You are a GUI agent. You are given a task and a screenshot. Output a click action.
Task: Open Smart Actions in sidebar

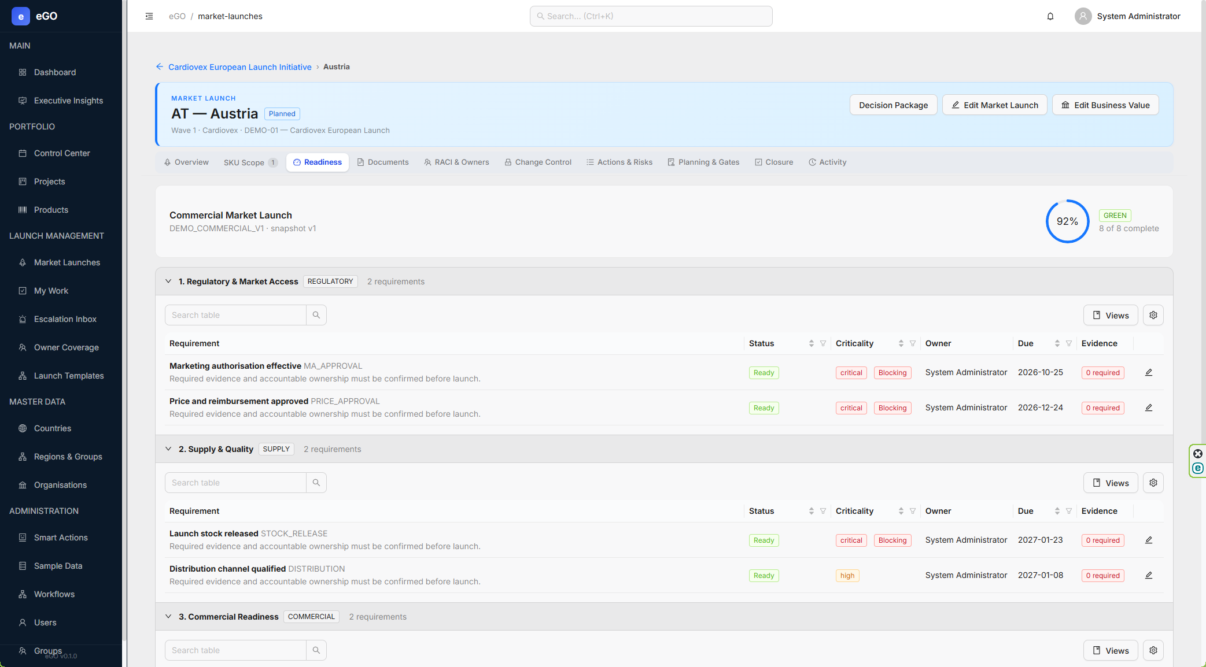(61, 538)
